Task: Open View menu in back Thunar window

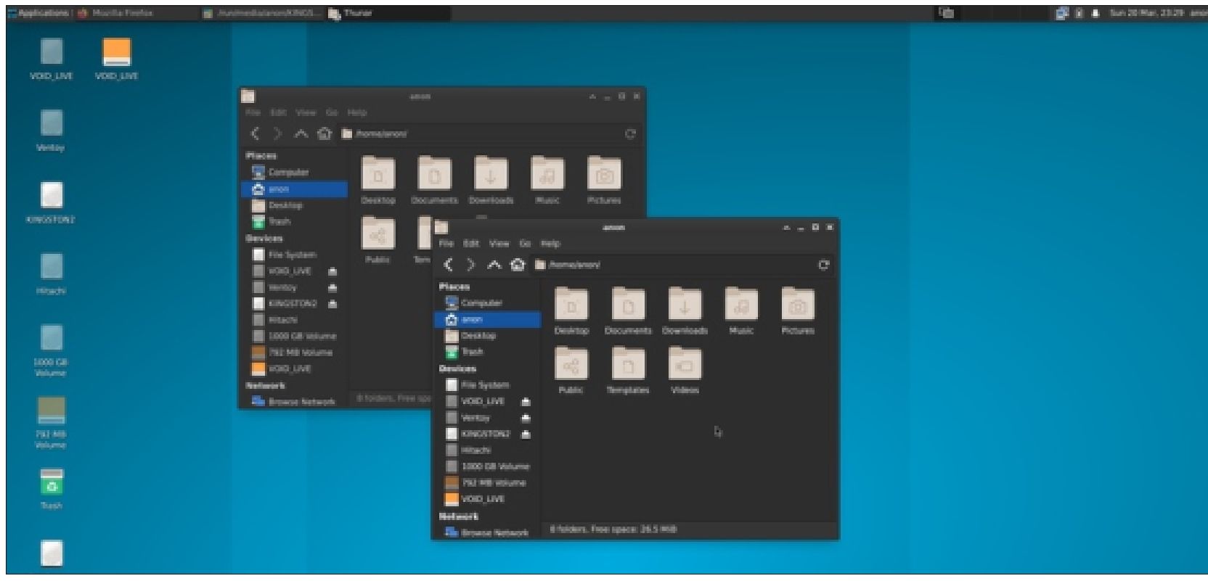Action: (306, 112)
